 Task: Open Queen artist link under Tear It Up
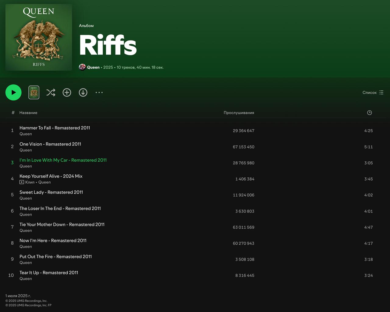pos(26,279)
